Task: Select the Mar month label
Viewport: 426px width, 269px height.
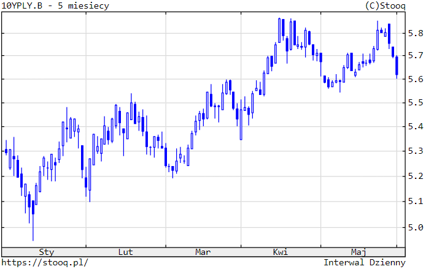Action: click(x=203, y=252)
